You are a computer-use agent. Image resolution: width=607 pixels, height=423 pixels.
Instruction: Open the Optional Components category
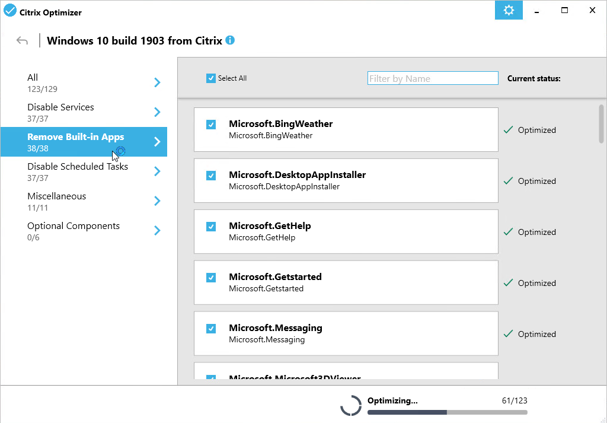point(84,231)
